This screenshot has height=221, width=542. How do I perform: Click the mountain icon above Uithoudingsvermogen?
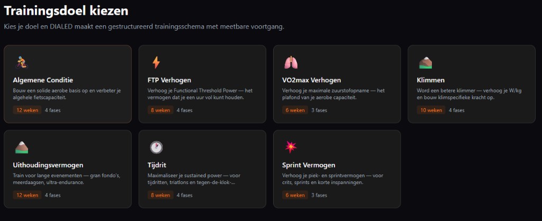coord(21,147)
